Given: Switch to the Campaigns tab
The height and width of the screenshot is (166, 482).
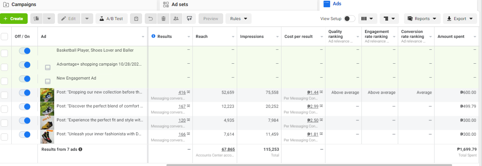Looking at the screenshot, I should (x=23, y=5).
